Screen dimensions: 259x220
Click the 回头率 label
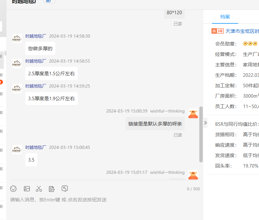223,166
